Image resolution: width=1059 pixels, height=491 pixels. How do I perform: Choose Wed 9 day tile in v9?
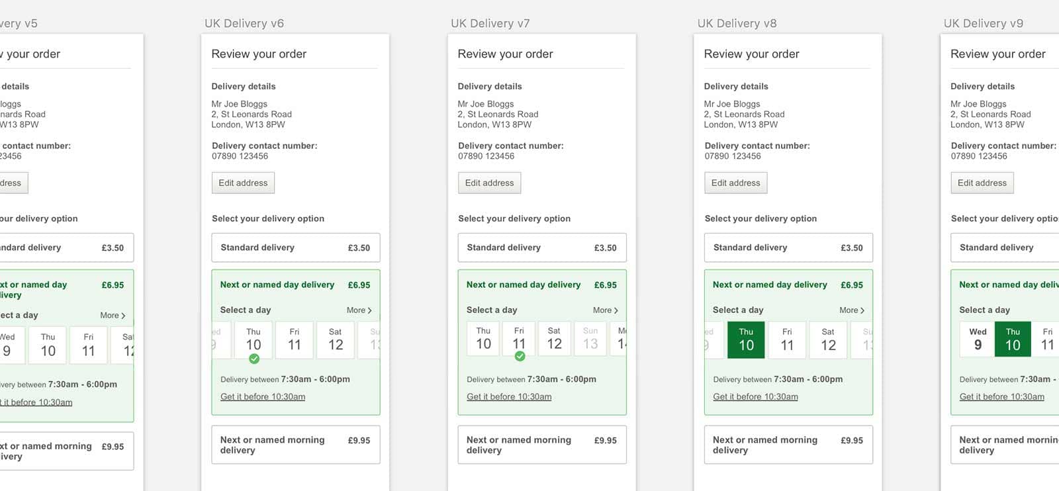click(x=978, y=339)
